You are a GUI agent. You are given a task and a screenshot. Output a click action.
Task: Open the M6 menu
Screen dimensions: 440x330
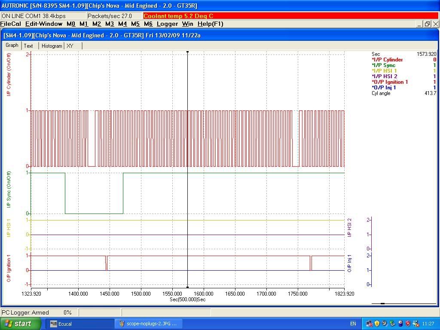pyautogui.click(x=148, y=24)
